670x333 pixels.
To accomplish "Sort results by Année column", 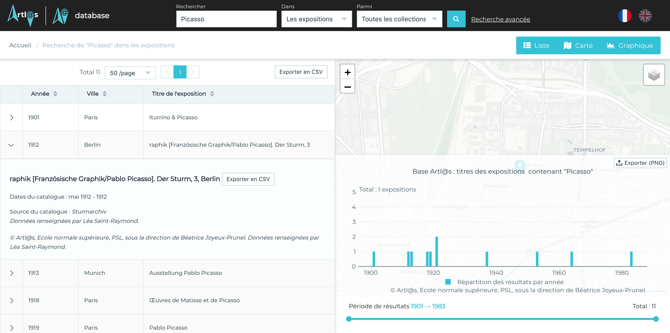I will [55, 94].
